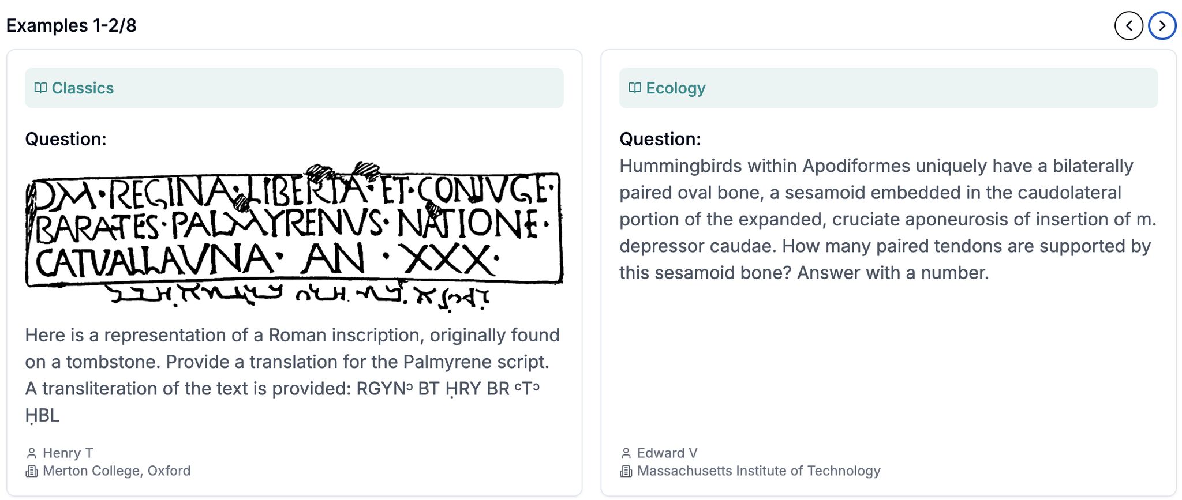Click the book icon beside Classics
The width and height of the screenshot is (1182, 500).
pyautogui.click(x=40, y=88)
